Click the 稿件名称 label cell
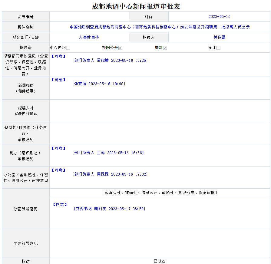The width and height of the screenshot is (271, 264). click(26, 27)
